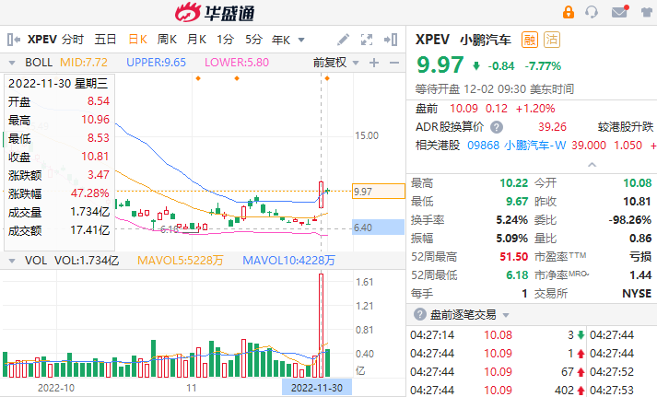Image resolution: width=657 pixels, height=397 pixels.
Task: Switch to 1分 one-minute chart
Action: coord(225,40)
